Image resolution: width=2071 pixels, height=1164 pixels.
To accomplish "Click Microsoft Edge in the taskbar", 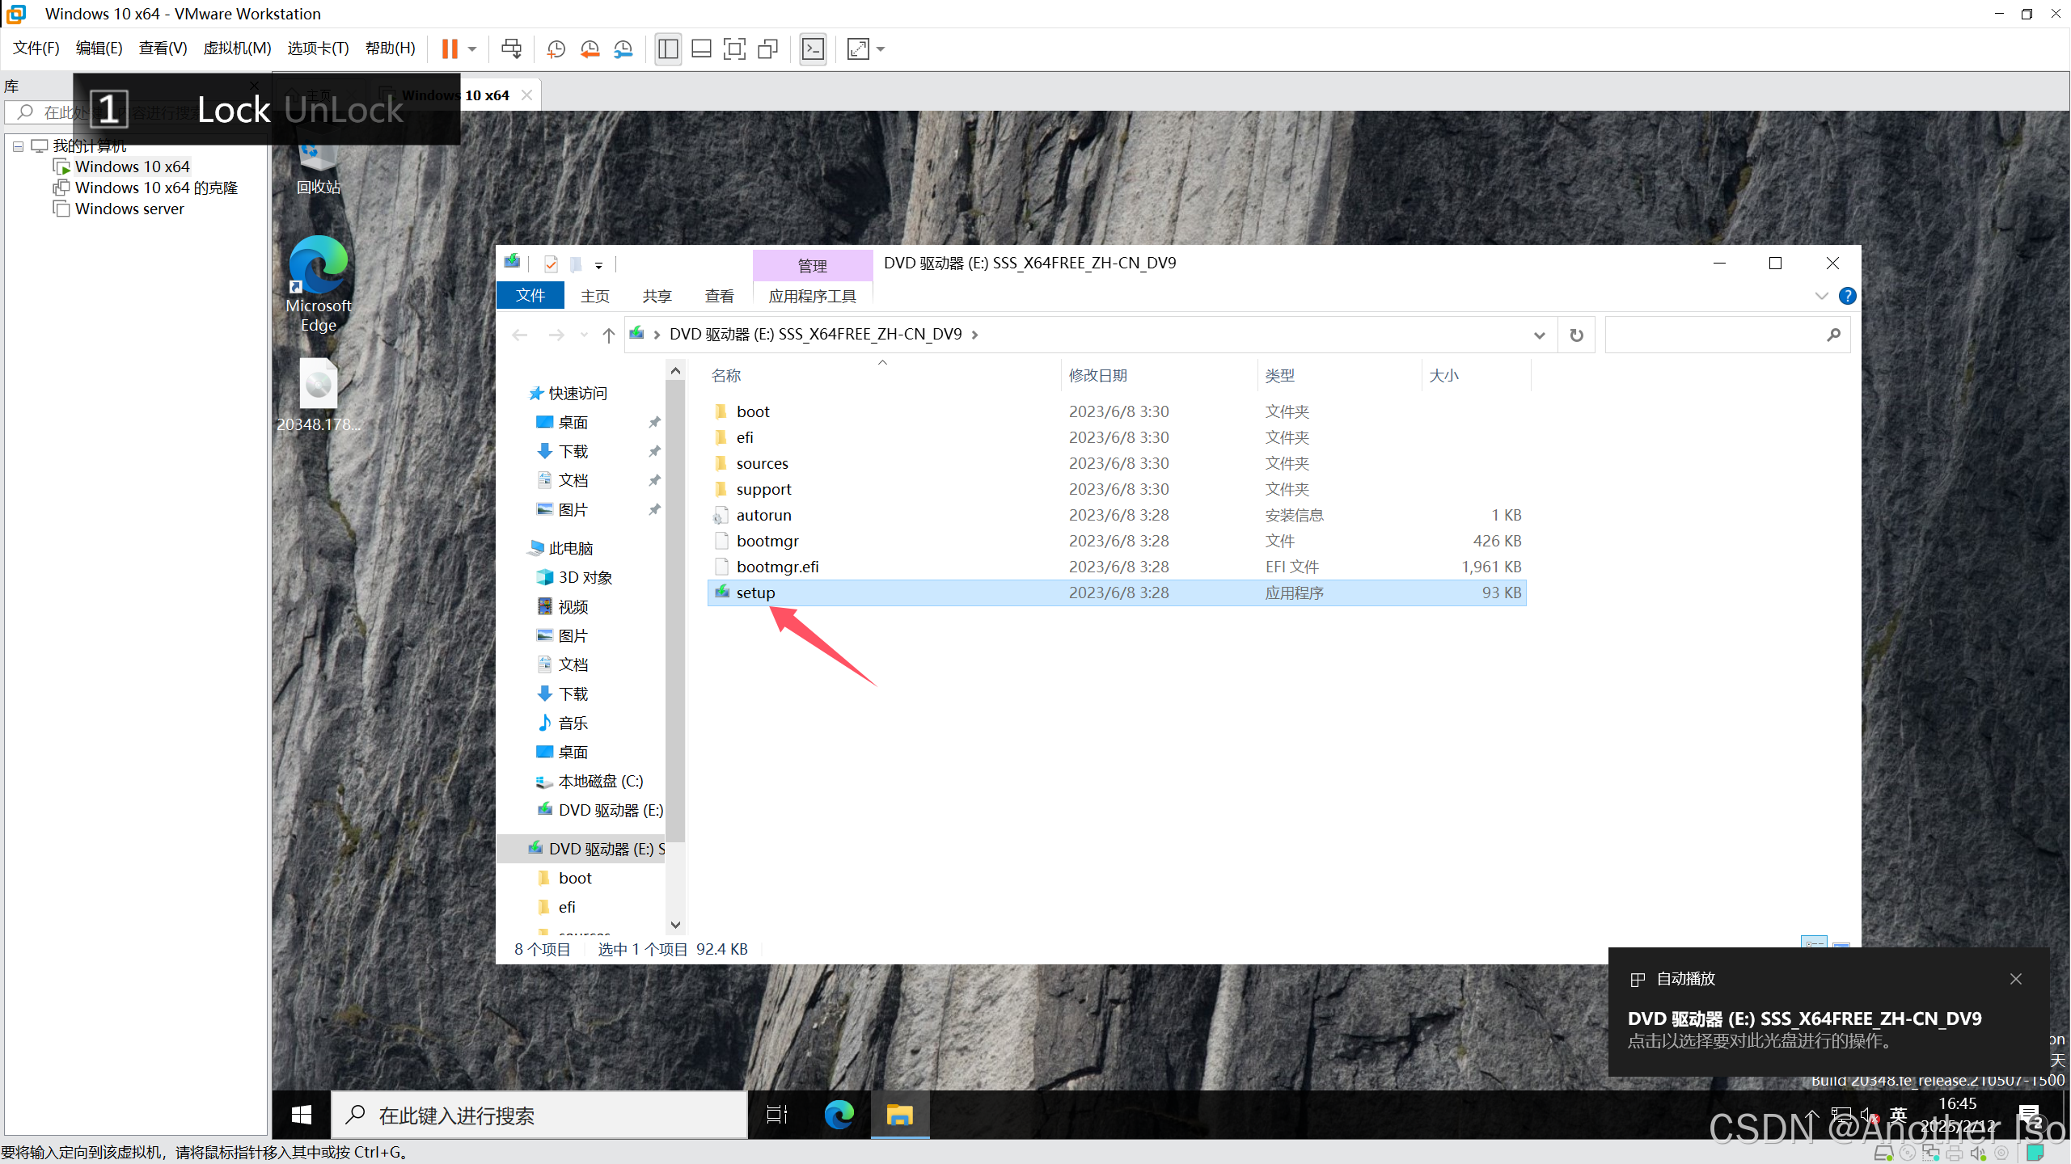I will [x=839, y=1115].
